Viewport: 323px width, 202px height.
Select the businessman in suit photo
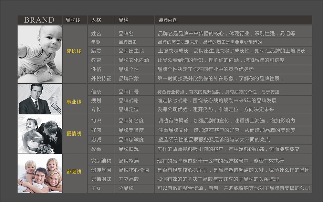[x=40, y=99]
